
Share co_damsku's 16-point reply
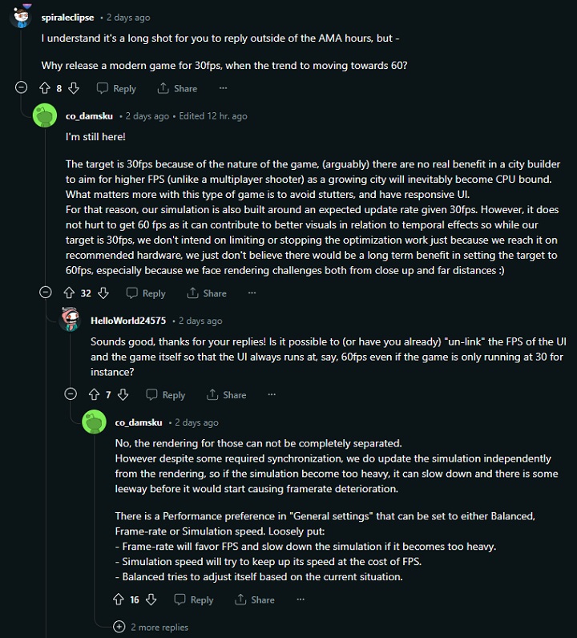pyautogui.click(x=254, y=600)
